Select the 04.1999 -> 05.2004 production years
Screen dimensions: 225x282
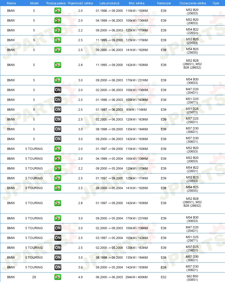click(x=109, y=159)
